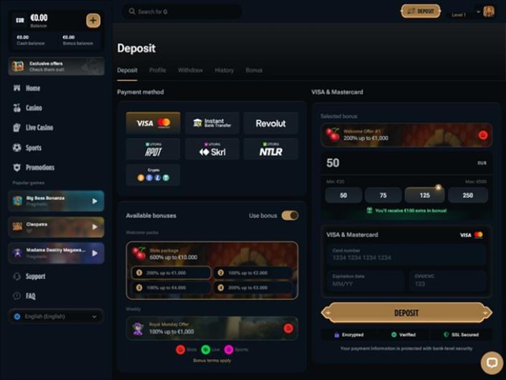Select the Crypto payment method icon

153,175
